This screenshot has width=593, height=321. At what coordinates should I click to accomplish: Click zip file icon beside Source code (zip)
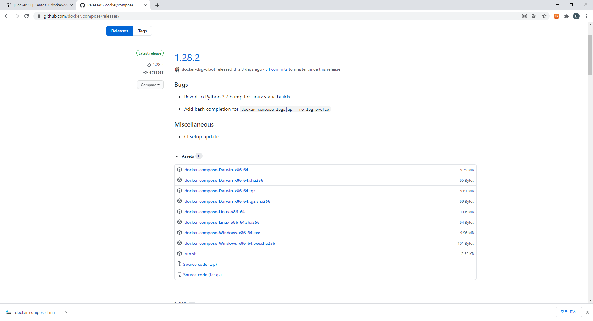(x=179, y=264)
